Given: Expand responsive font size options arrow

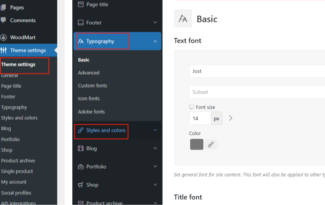Looking at the screenshot, I should (x=231, y=118).
